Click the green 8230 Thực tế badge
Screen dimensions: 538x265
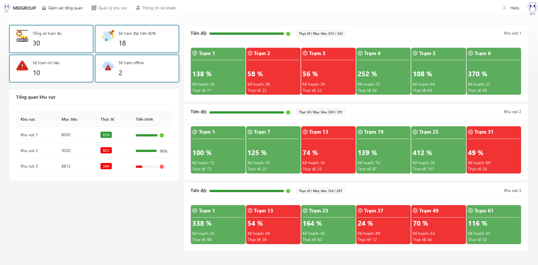click(x=106, y=135)
